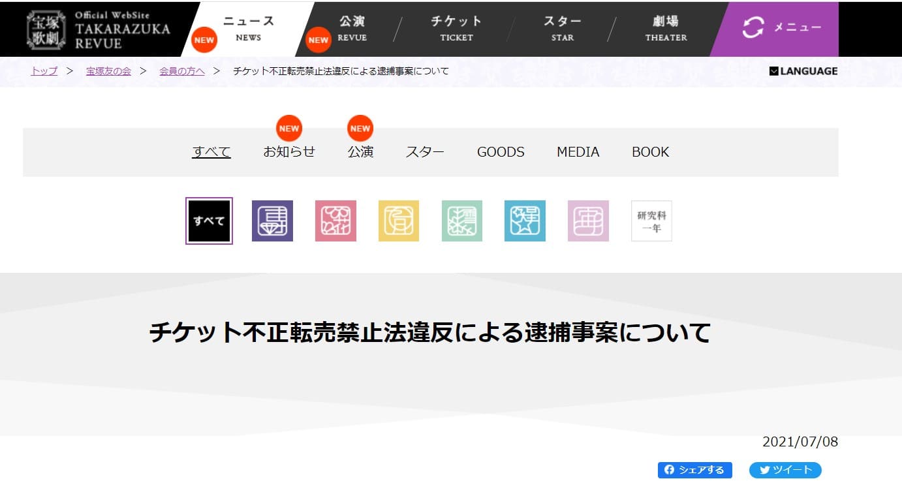This screenshot has width=902, height=496.
Task: Share the article with Facebook シェアする button
Action: pos(695,470)
